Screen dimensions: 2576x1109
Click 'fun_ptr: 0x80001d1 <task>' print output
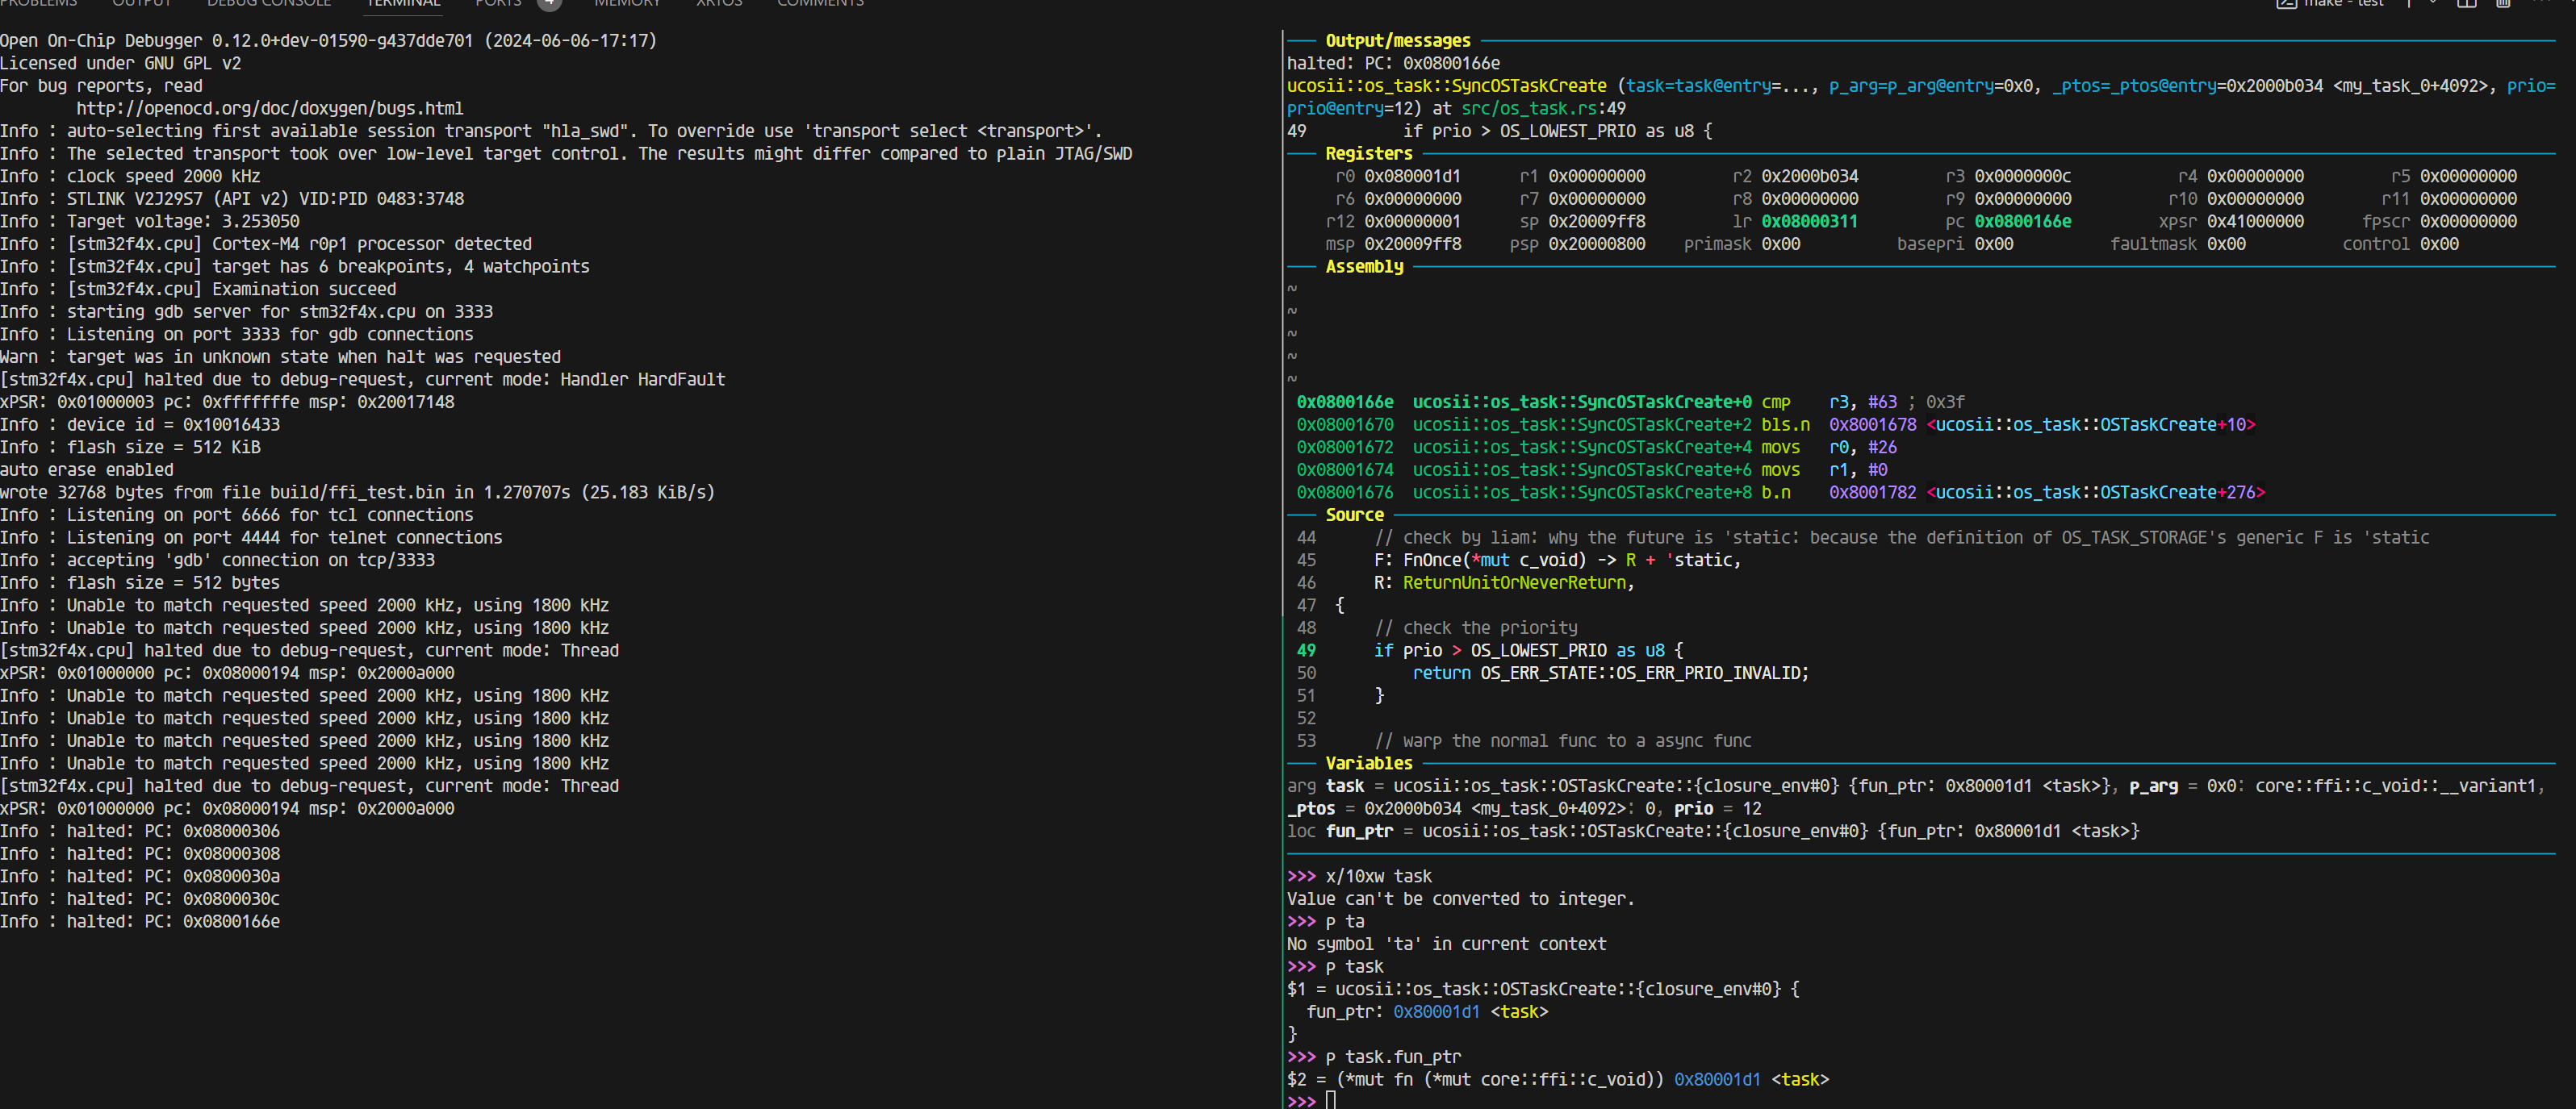(1426, 1012)
